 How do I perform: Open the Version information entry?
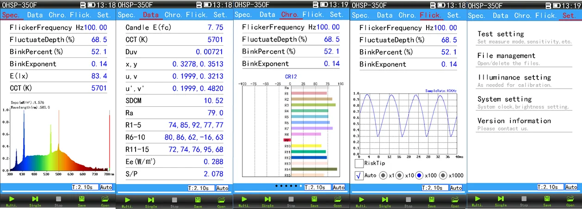pos(514,121)
